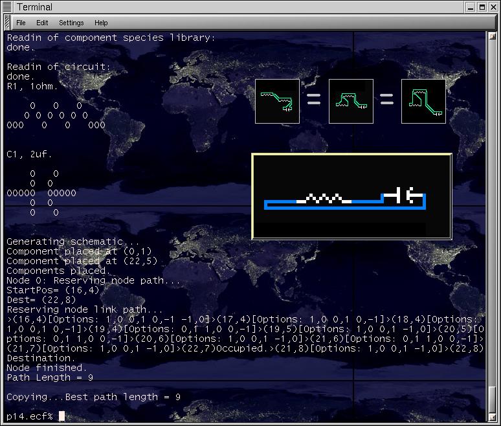Click the scrollbar down arrow

click(x=492, y=417)
